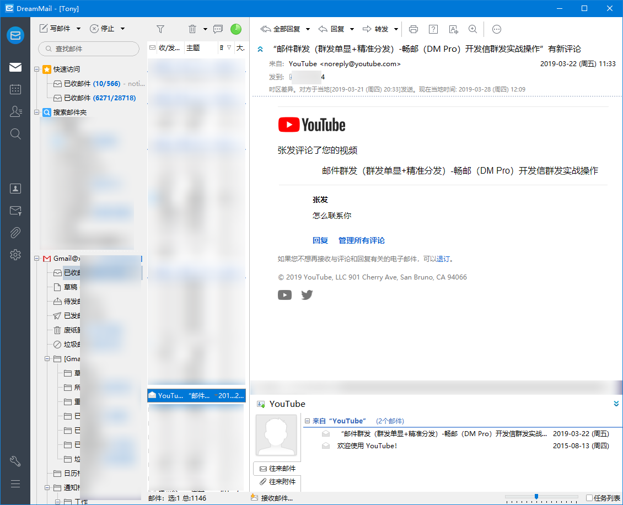This screenshot has width=623, height=505.
Task: Click the green radar status icon
Action: [x=236, y=29]
